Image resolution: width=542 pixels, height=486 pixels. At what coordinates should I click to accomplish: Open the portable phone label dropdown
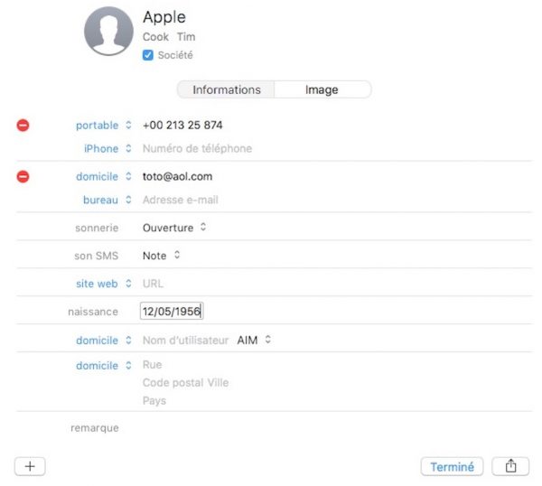pyautogui.click(x=104, y=126)
